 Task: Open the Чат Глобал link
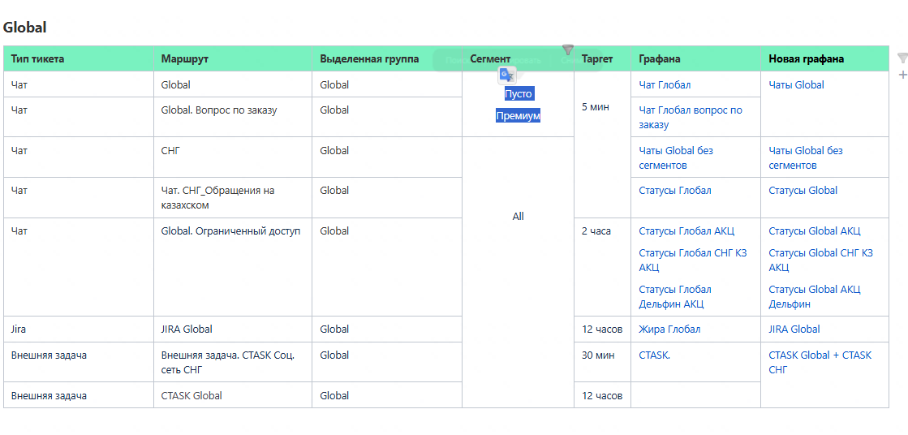click(665, 84)
